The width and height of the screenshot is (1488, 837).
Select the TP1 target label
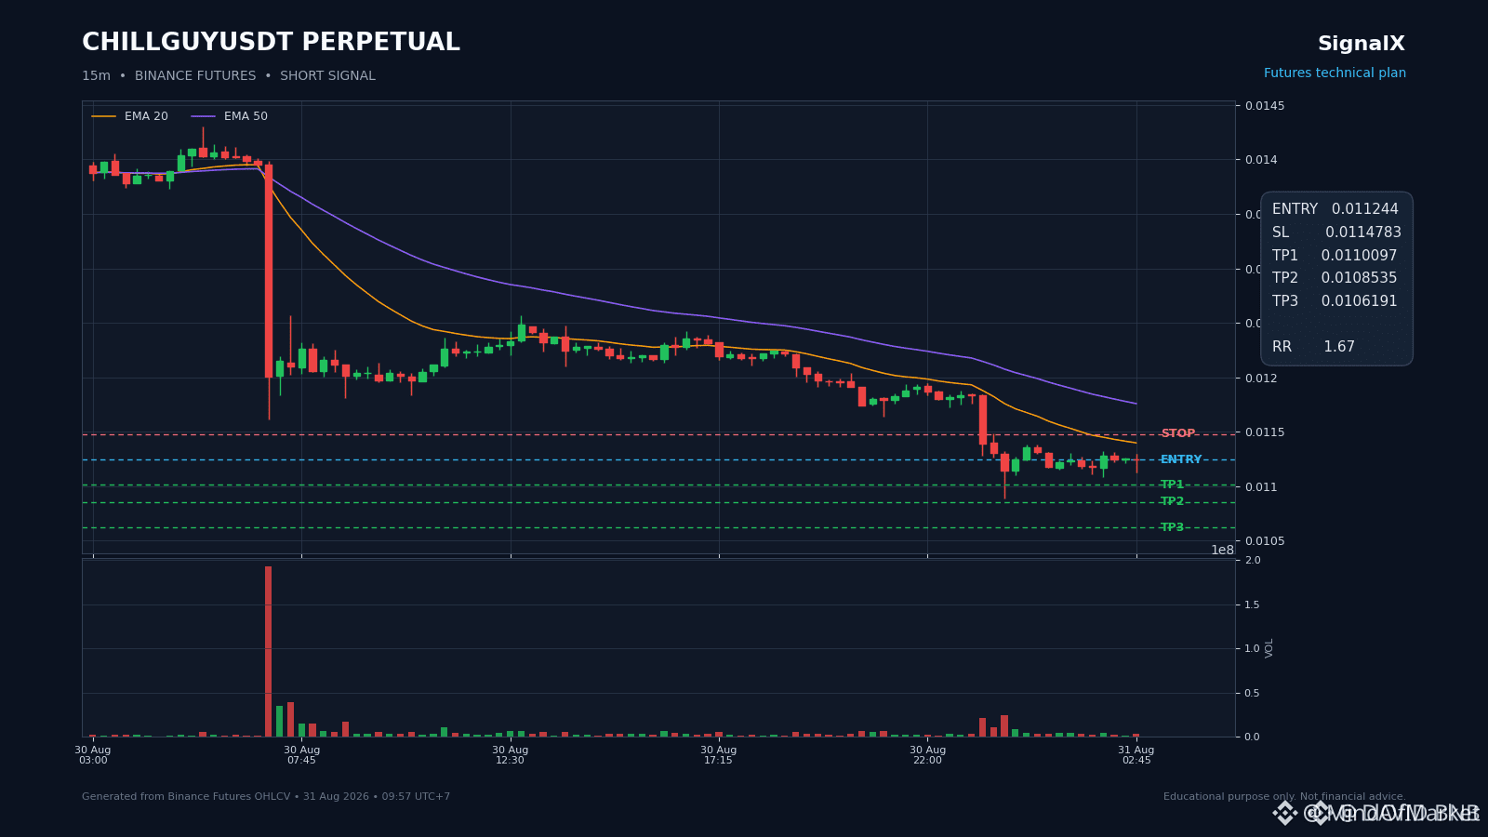(1172, 485)
